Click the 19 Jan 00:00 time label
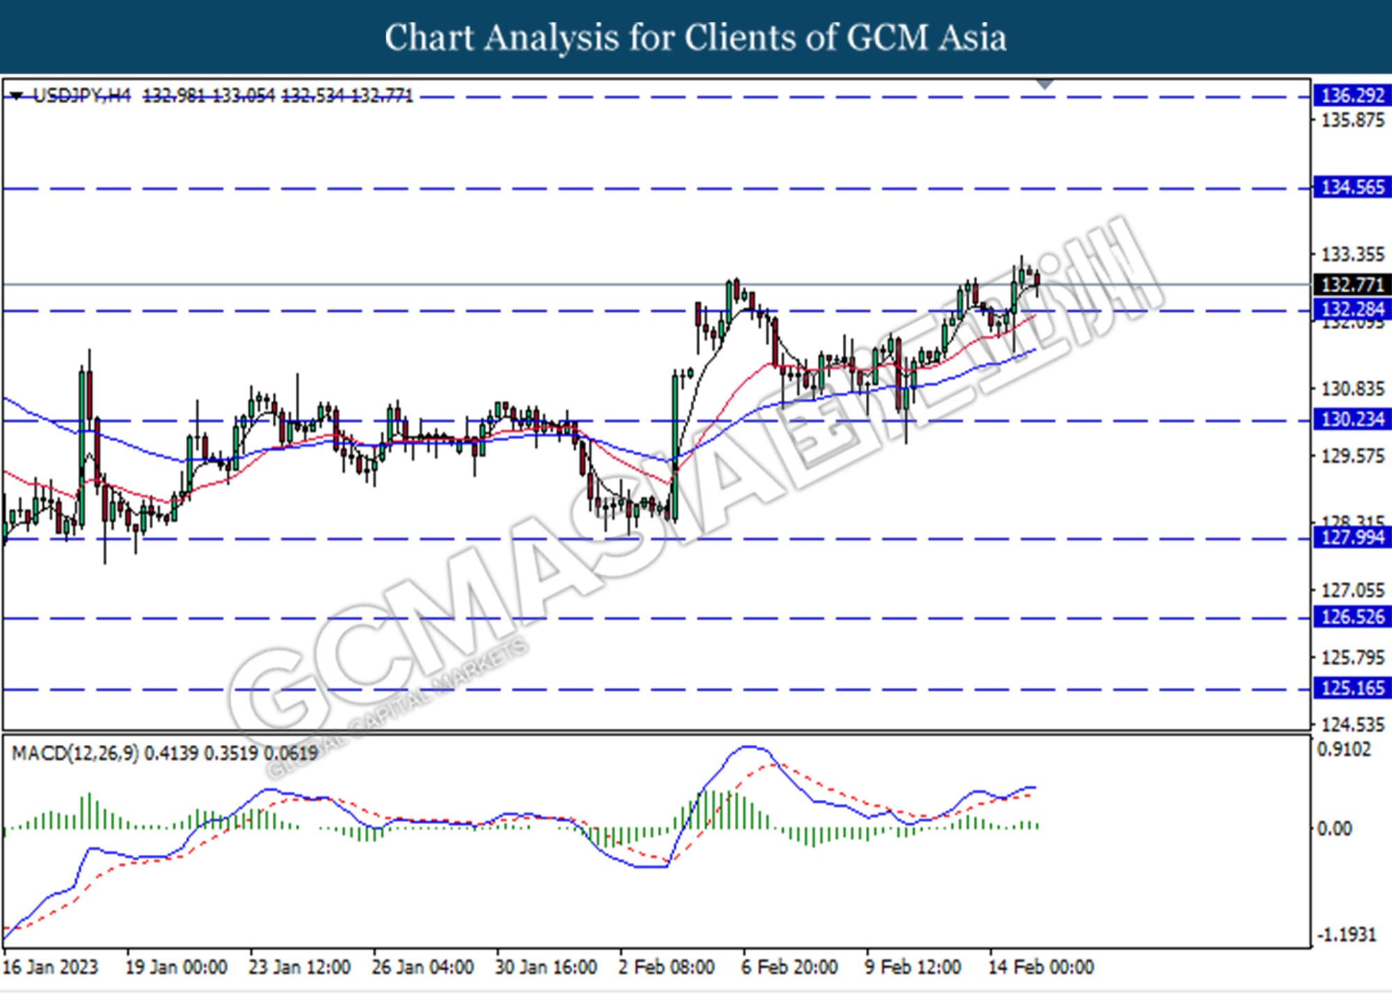The image size is (1392, 994). coord(176,968)
